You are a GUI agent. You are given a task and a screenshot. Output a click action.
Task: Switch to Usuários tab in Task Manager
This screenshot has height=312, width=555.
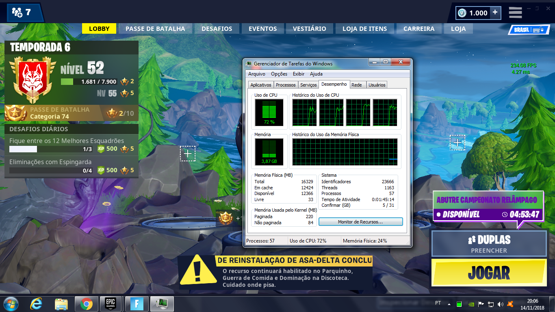pyautogui.click(x=377, y=85)
